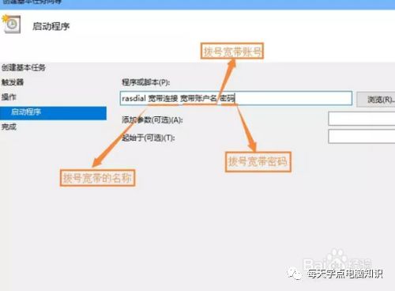The image size is (395, 291).
Task: Click the task scheduler clock icon
Action: click(11, 25)
